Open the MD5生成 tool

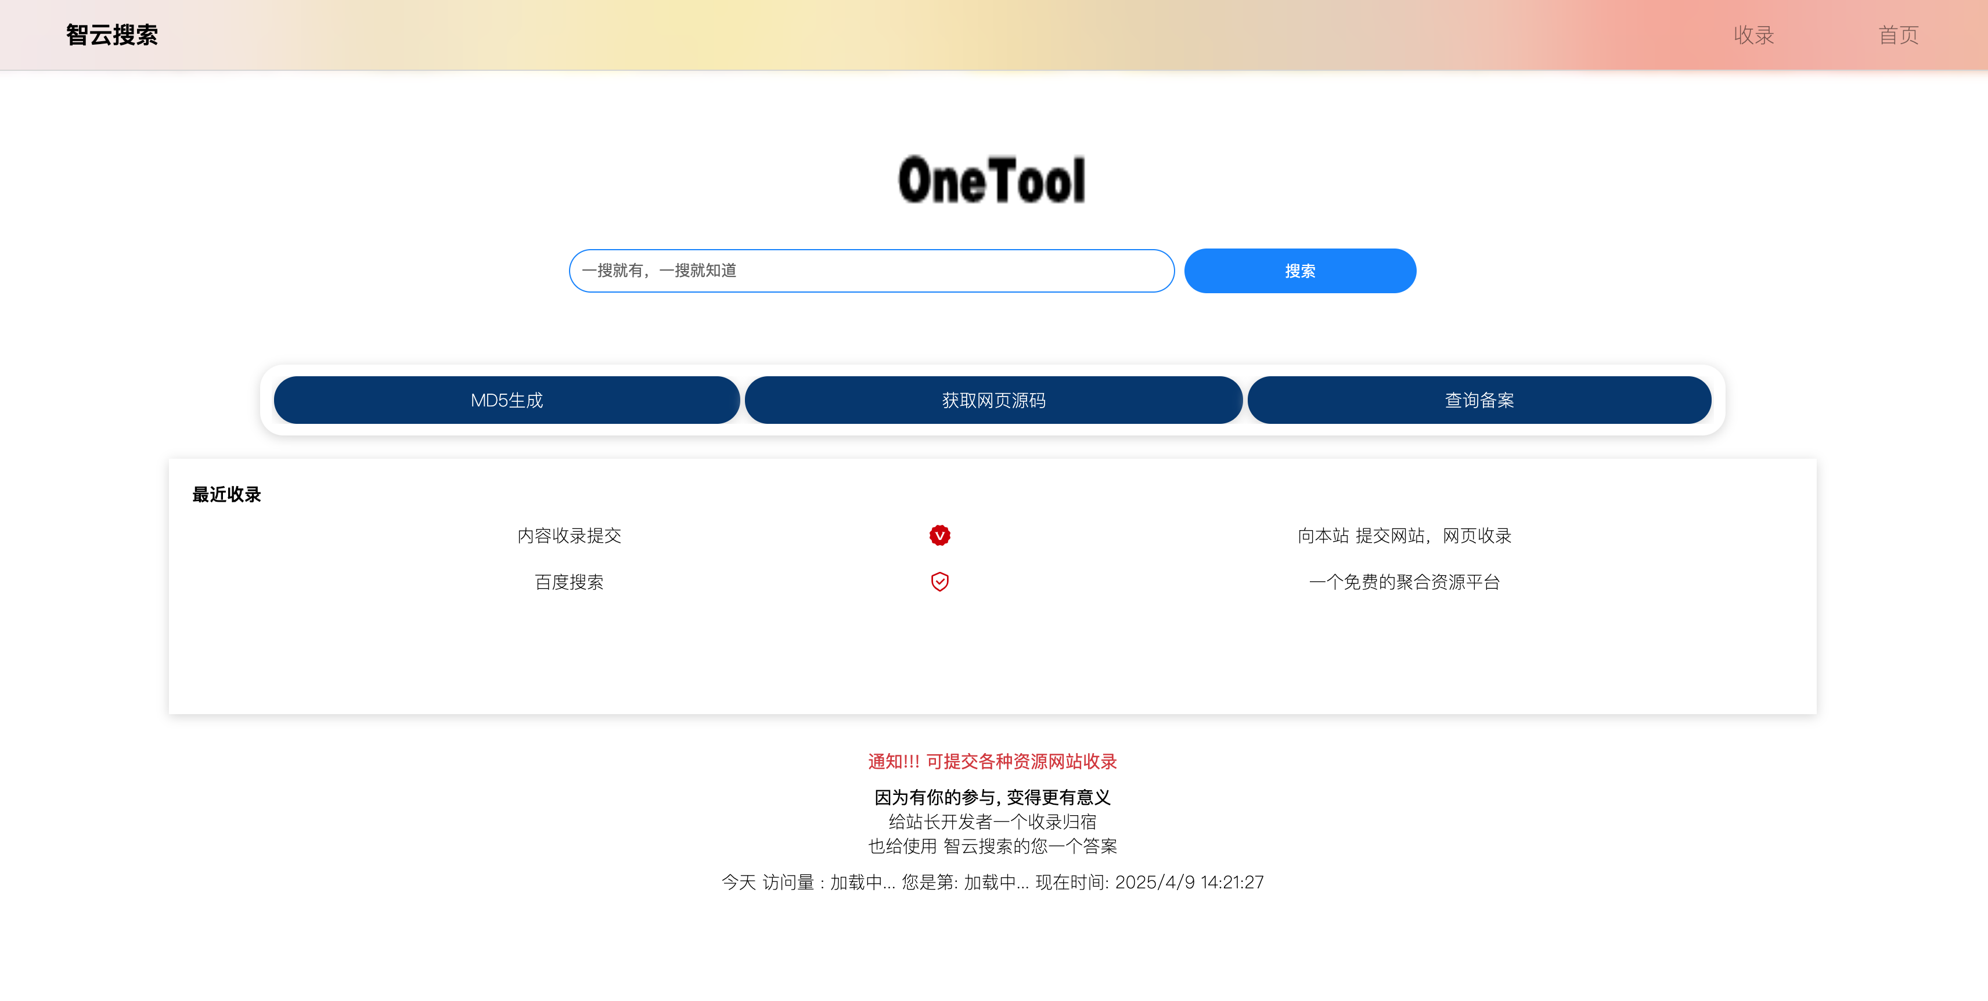click(506, 400)
